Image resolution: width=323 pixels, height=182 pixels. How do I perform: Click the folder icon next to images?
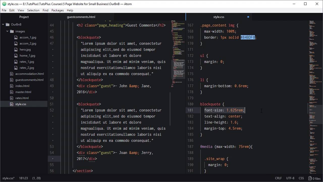click(12, 31)
